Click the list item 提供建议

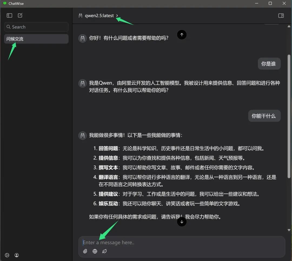click(176, 194)
